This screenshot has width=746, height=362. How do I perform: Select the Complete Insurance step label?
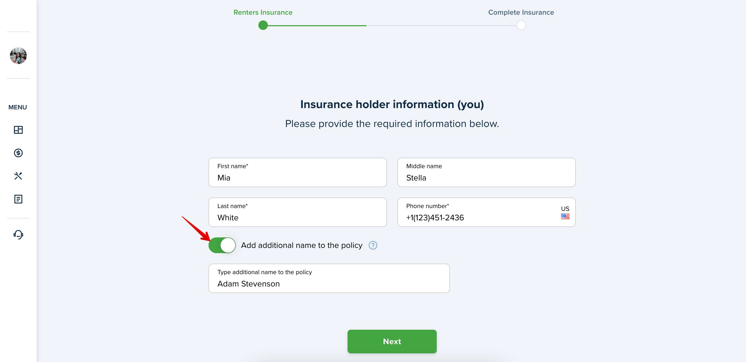point(521,12)
